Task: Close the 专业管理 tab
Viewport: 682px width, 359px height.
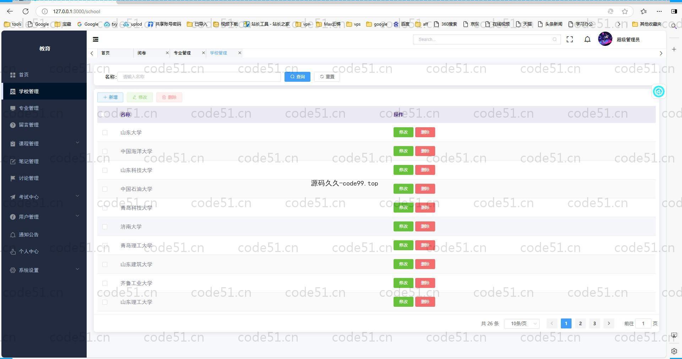Action: [x=204, y=53]
